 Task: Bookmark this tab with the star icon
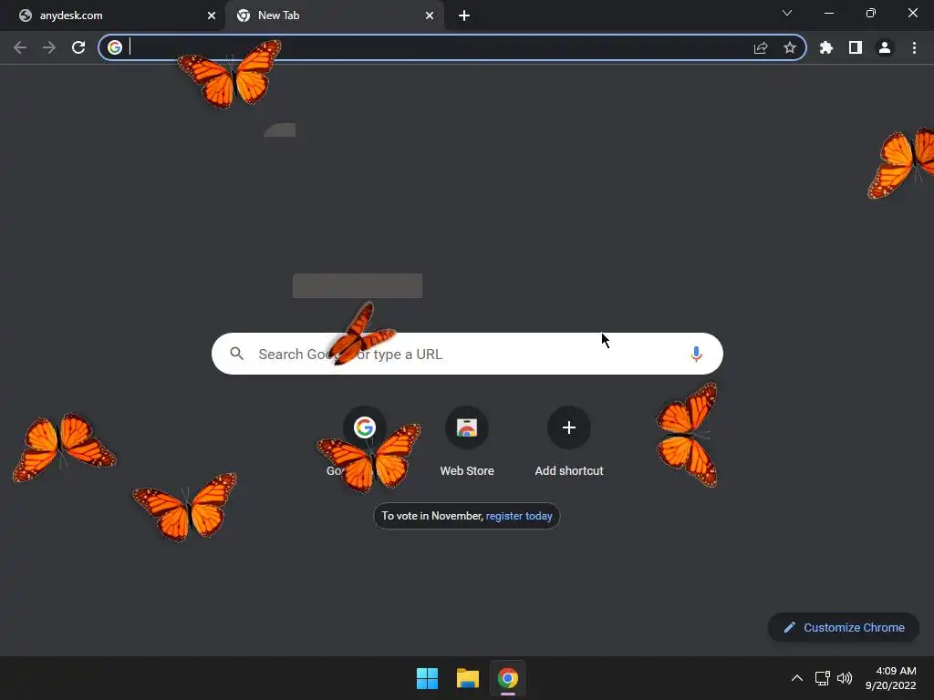(790, 47)
